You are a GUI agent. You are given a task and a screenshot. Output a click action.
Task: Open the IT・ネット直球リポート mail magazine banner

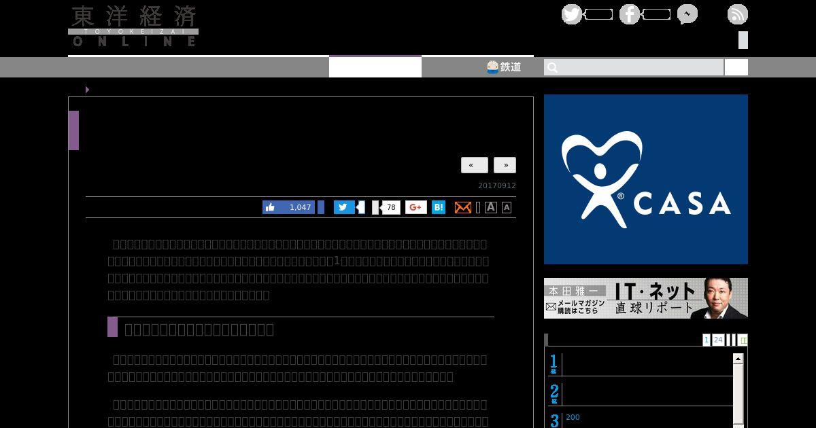[646, 298]
